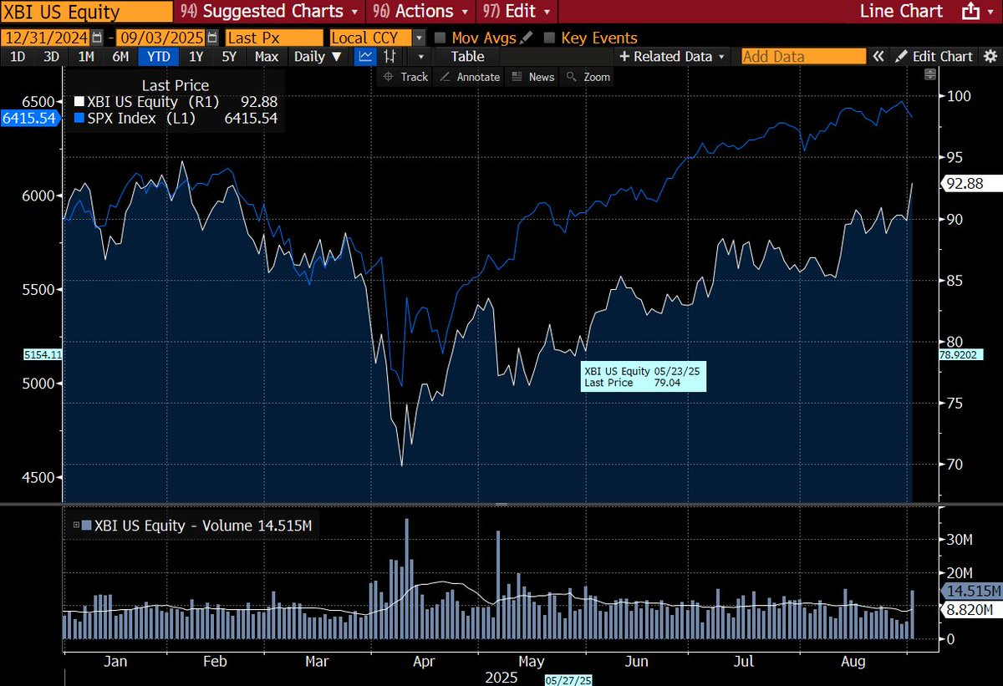
Task: Toggle XBI volume legend expand box
Action: tap(76, 526)
